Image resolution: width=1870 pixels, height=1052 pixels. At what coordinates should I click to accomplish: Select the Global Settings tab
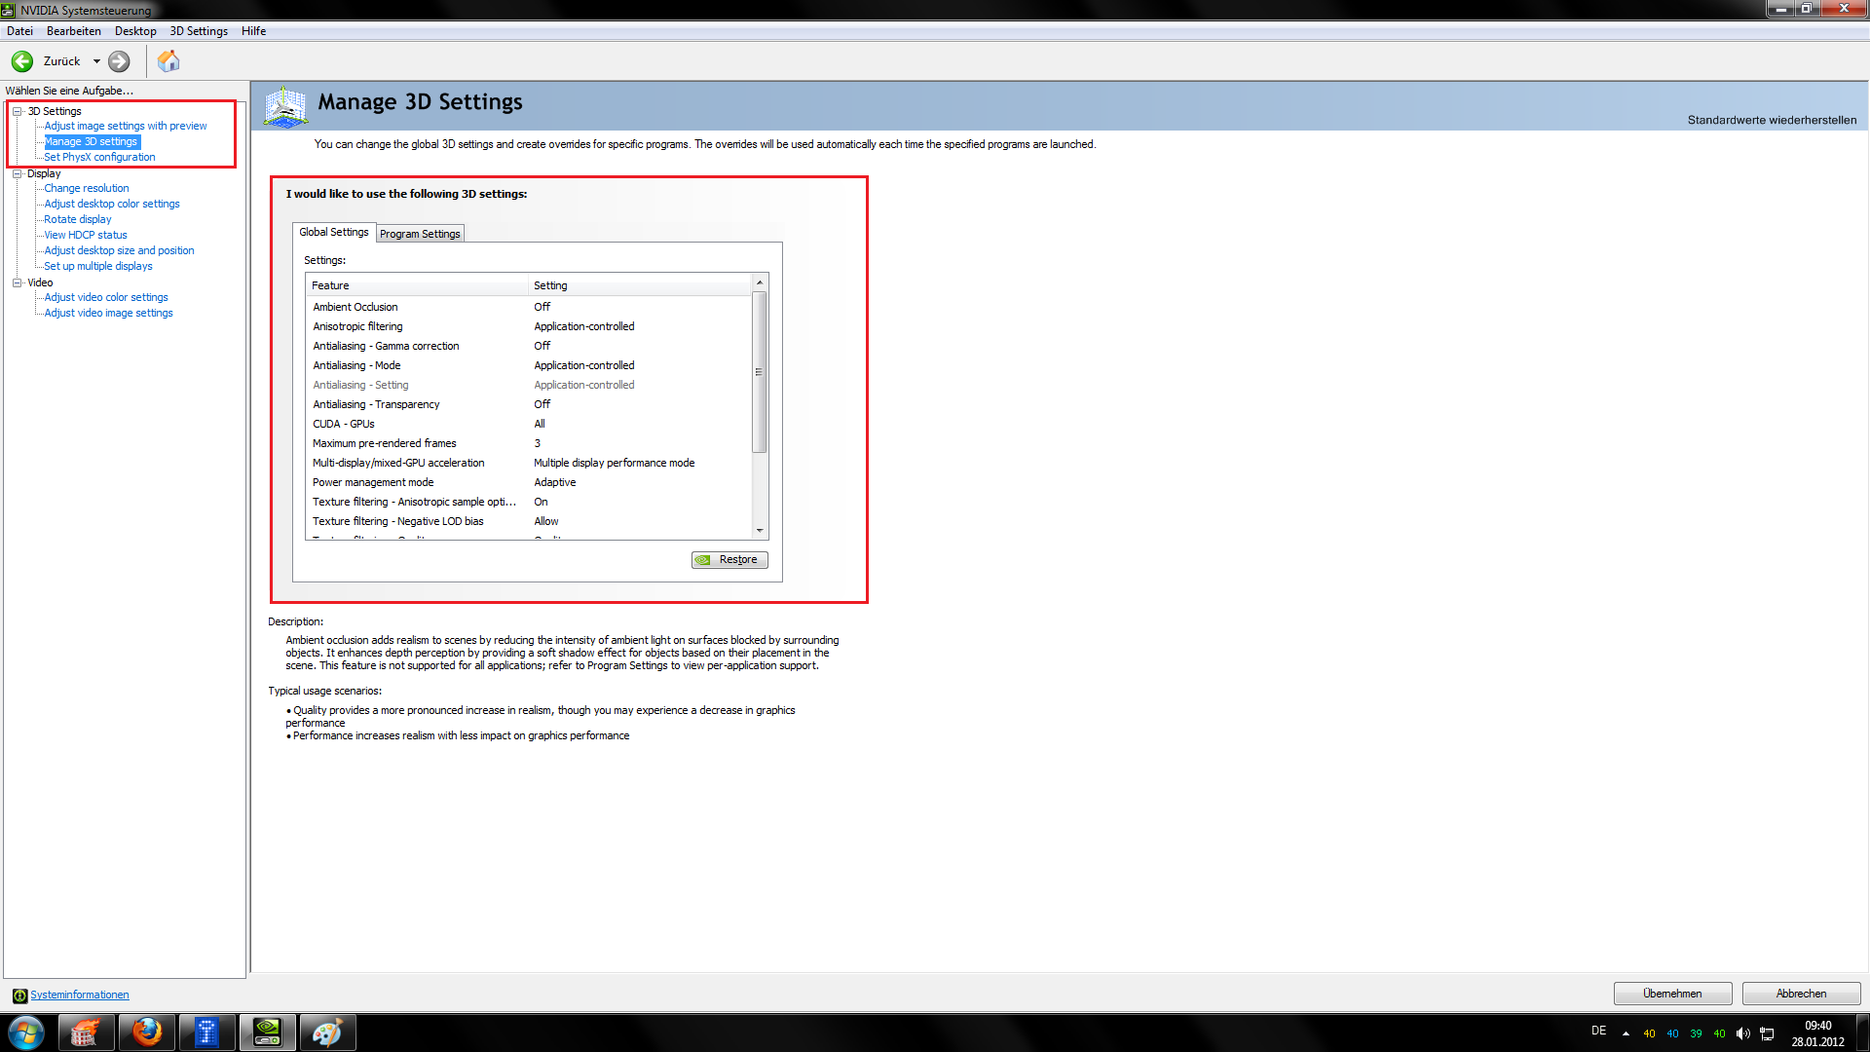[x=334, y=232]
